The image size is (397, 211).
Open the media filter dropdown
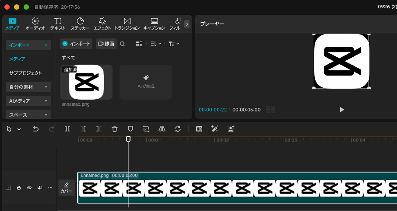pyautogui.click(x=174, y=44)
